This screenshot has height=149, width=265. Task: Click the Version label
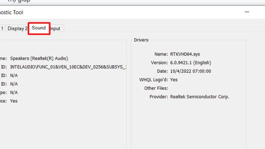[159, 63]
